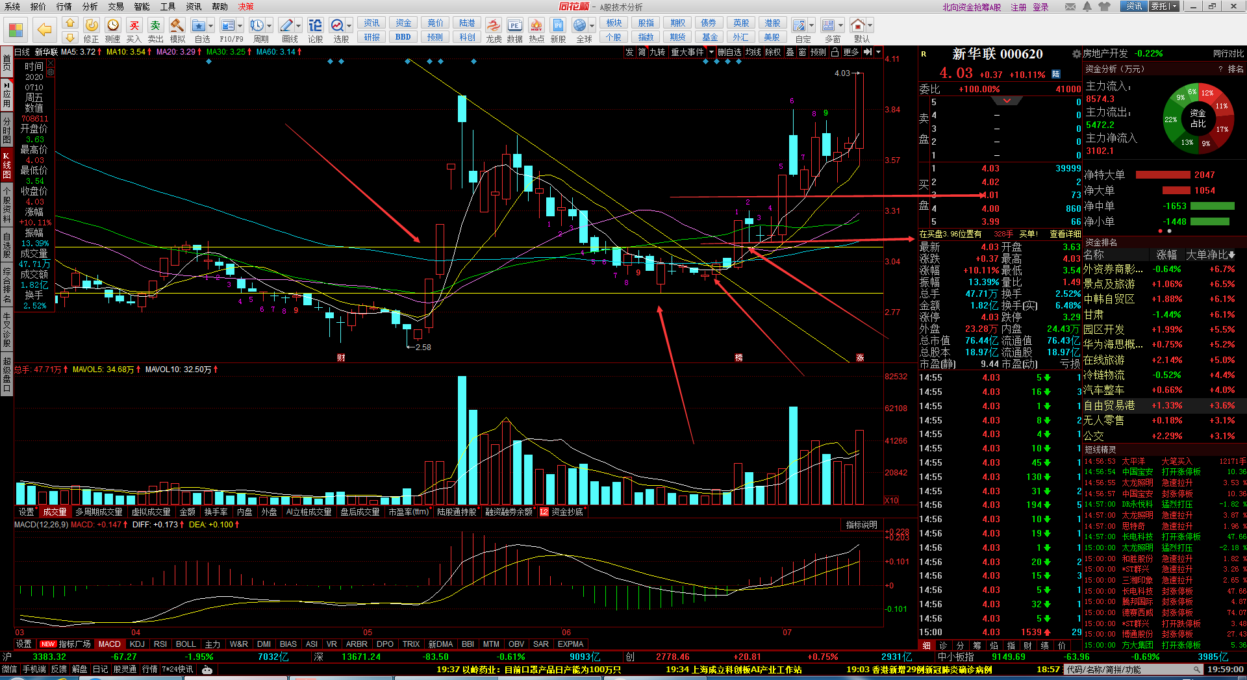Run the 测速 speed test clock icon

113,25
